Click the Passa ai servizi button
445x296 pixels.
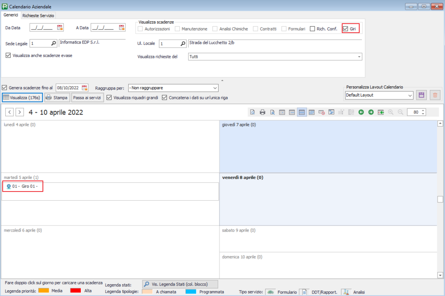tap(87, 98)
